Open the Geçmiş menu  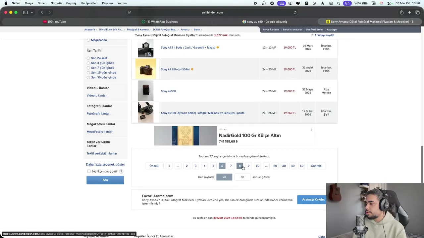coord(71,3)
